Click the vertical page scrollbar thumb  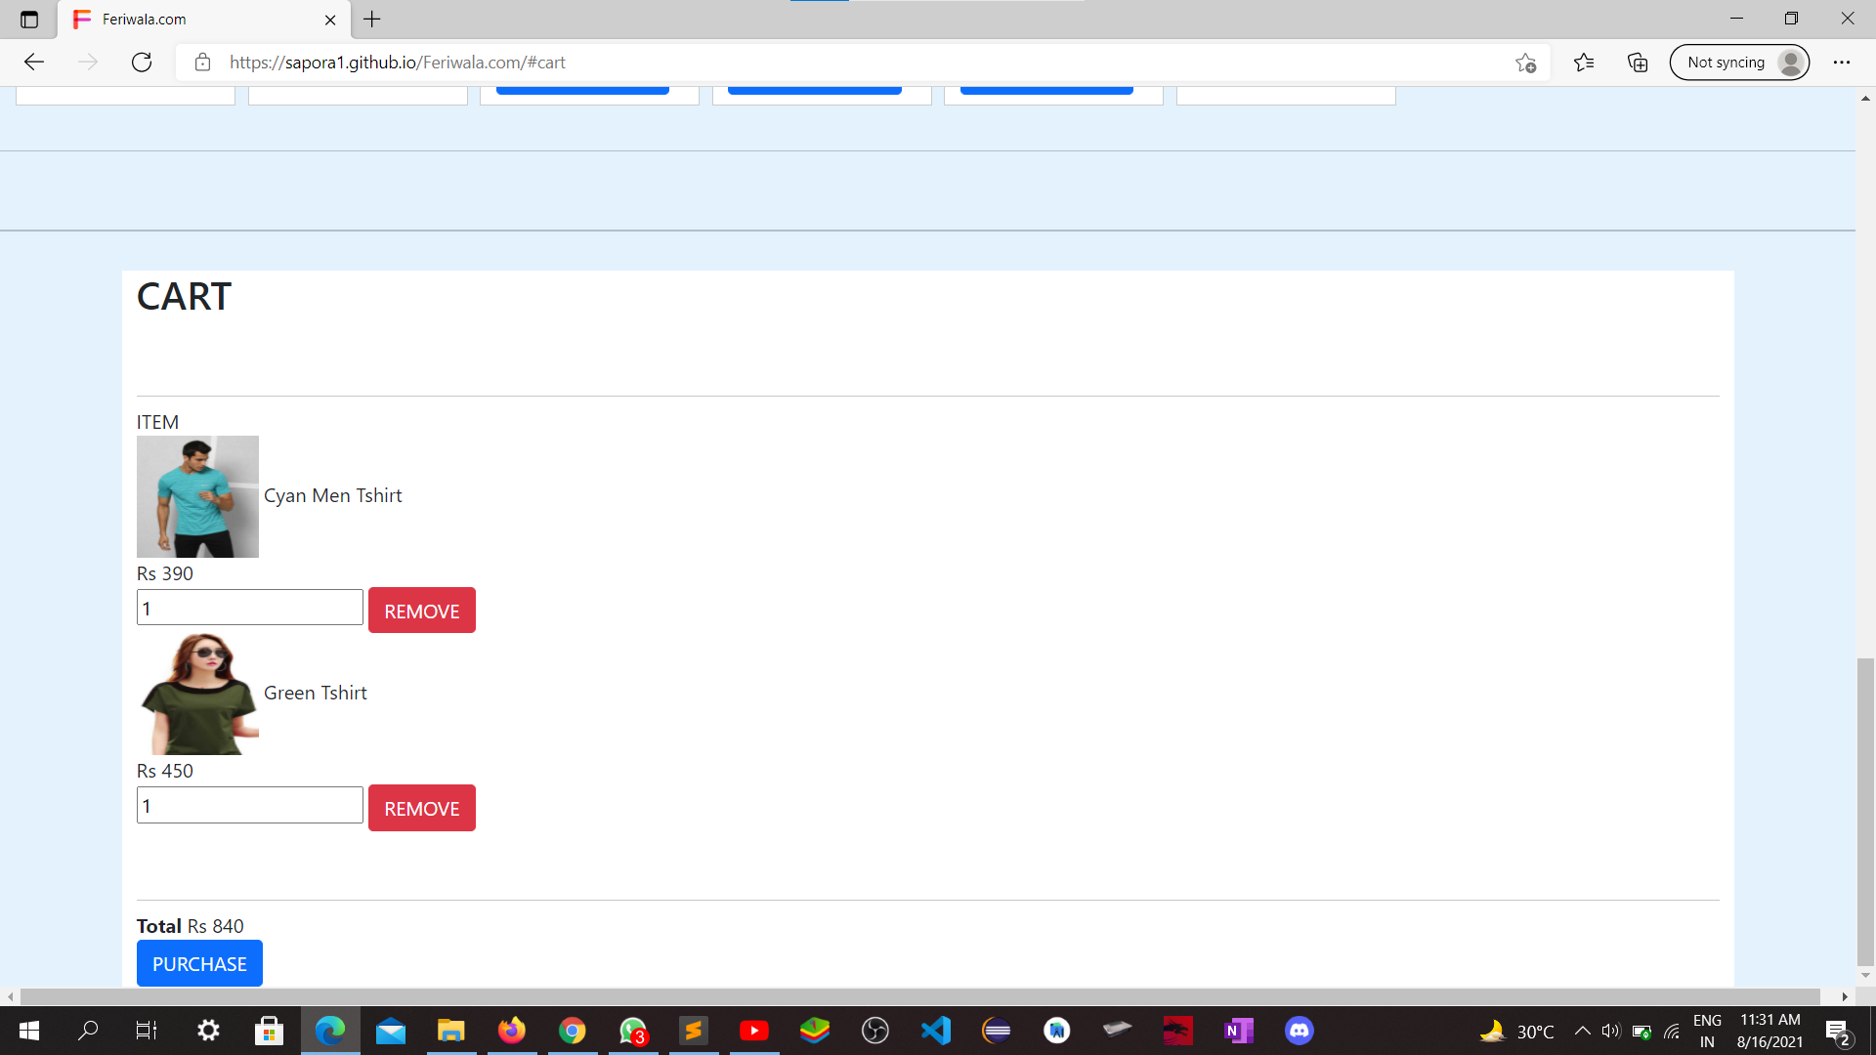pos(1865,811)
